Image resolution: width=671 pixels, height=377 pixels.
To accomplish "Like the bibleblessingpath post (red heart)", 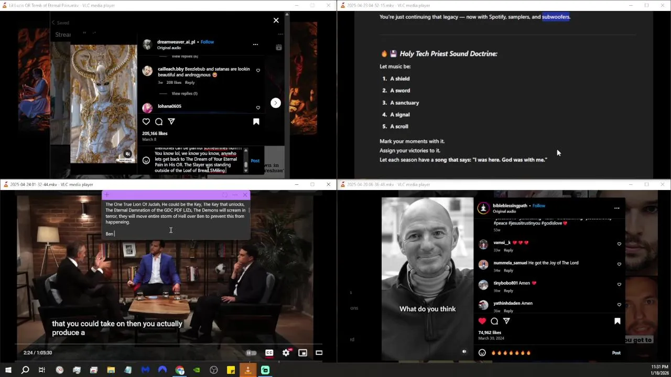I will click(x=482, y=321).
